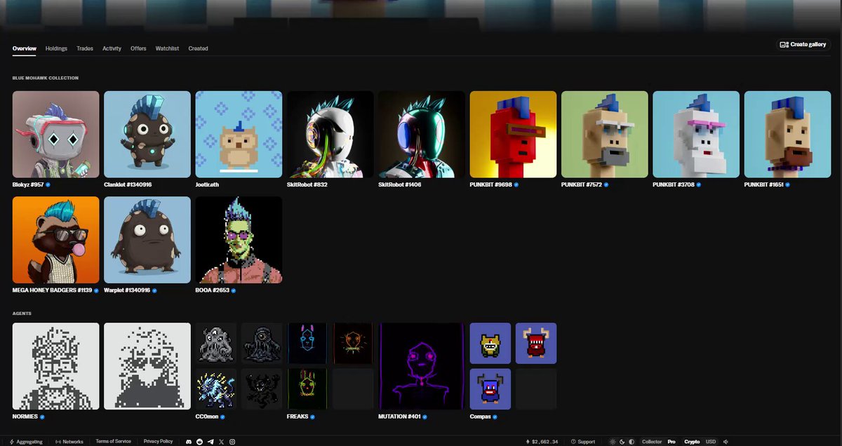Screen dimensions: 842x446
Task: Open the Blokyz #957 NFT thumbnail
Action: [56, 134]
